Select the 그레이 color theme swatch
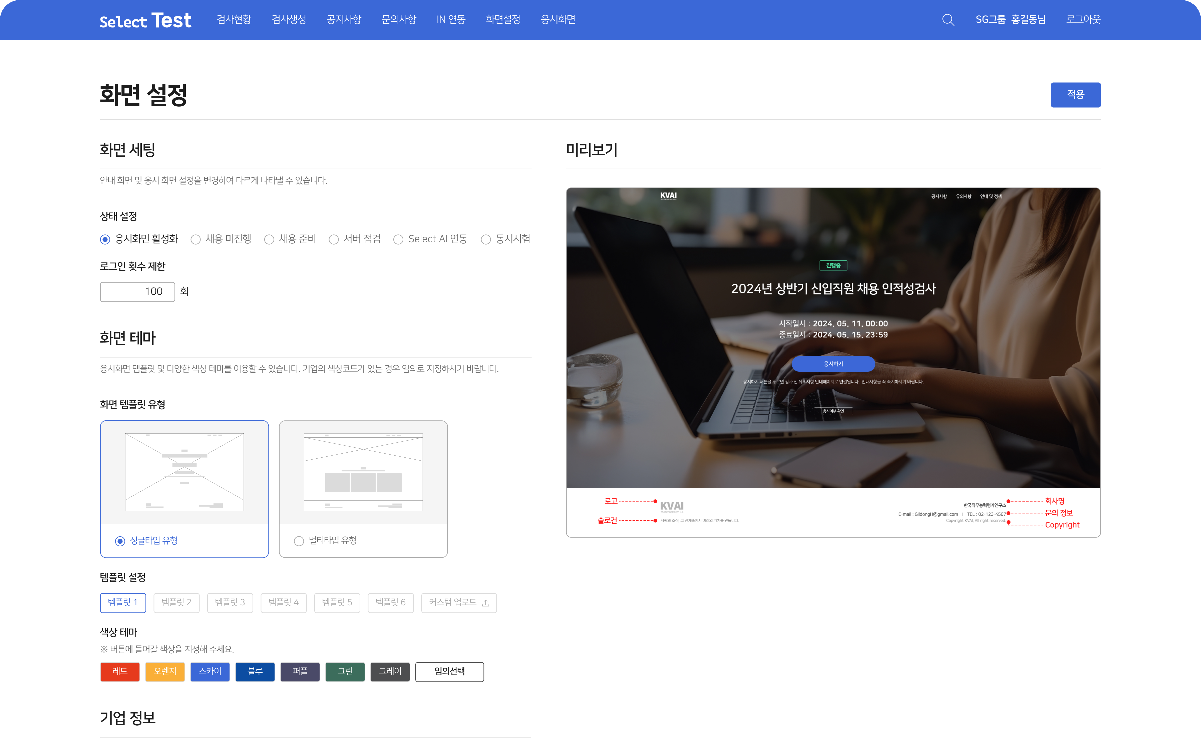The width and height of the screenshot is (1201, 740). (390, 672)
